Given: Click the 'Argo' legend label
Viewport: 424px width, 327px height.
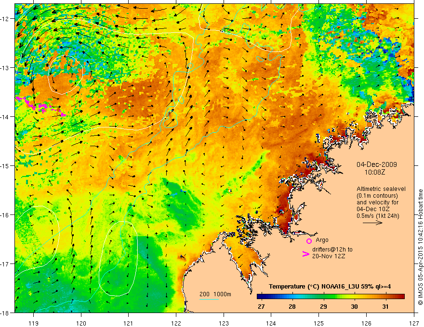Looking at the screenshot, I should [x=322, y=240].
